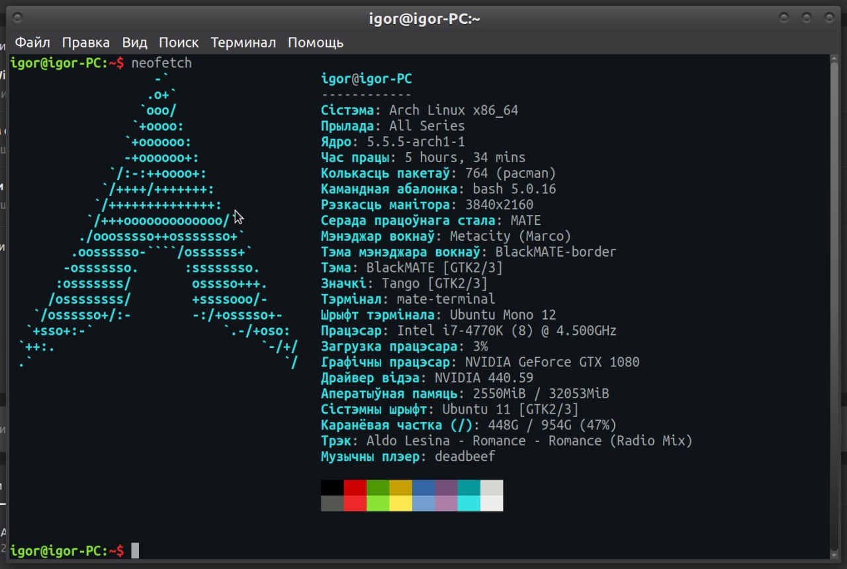The width and height of the screenshot is (847, 569).
Task: Click the "Шрыфт тэрмінала: Ubuntu Mono 12" line
Action: point(439,316)
